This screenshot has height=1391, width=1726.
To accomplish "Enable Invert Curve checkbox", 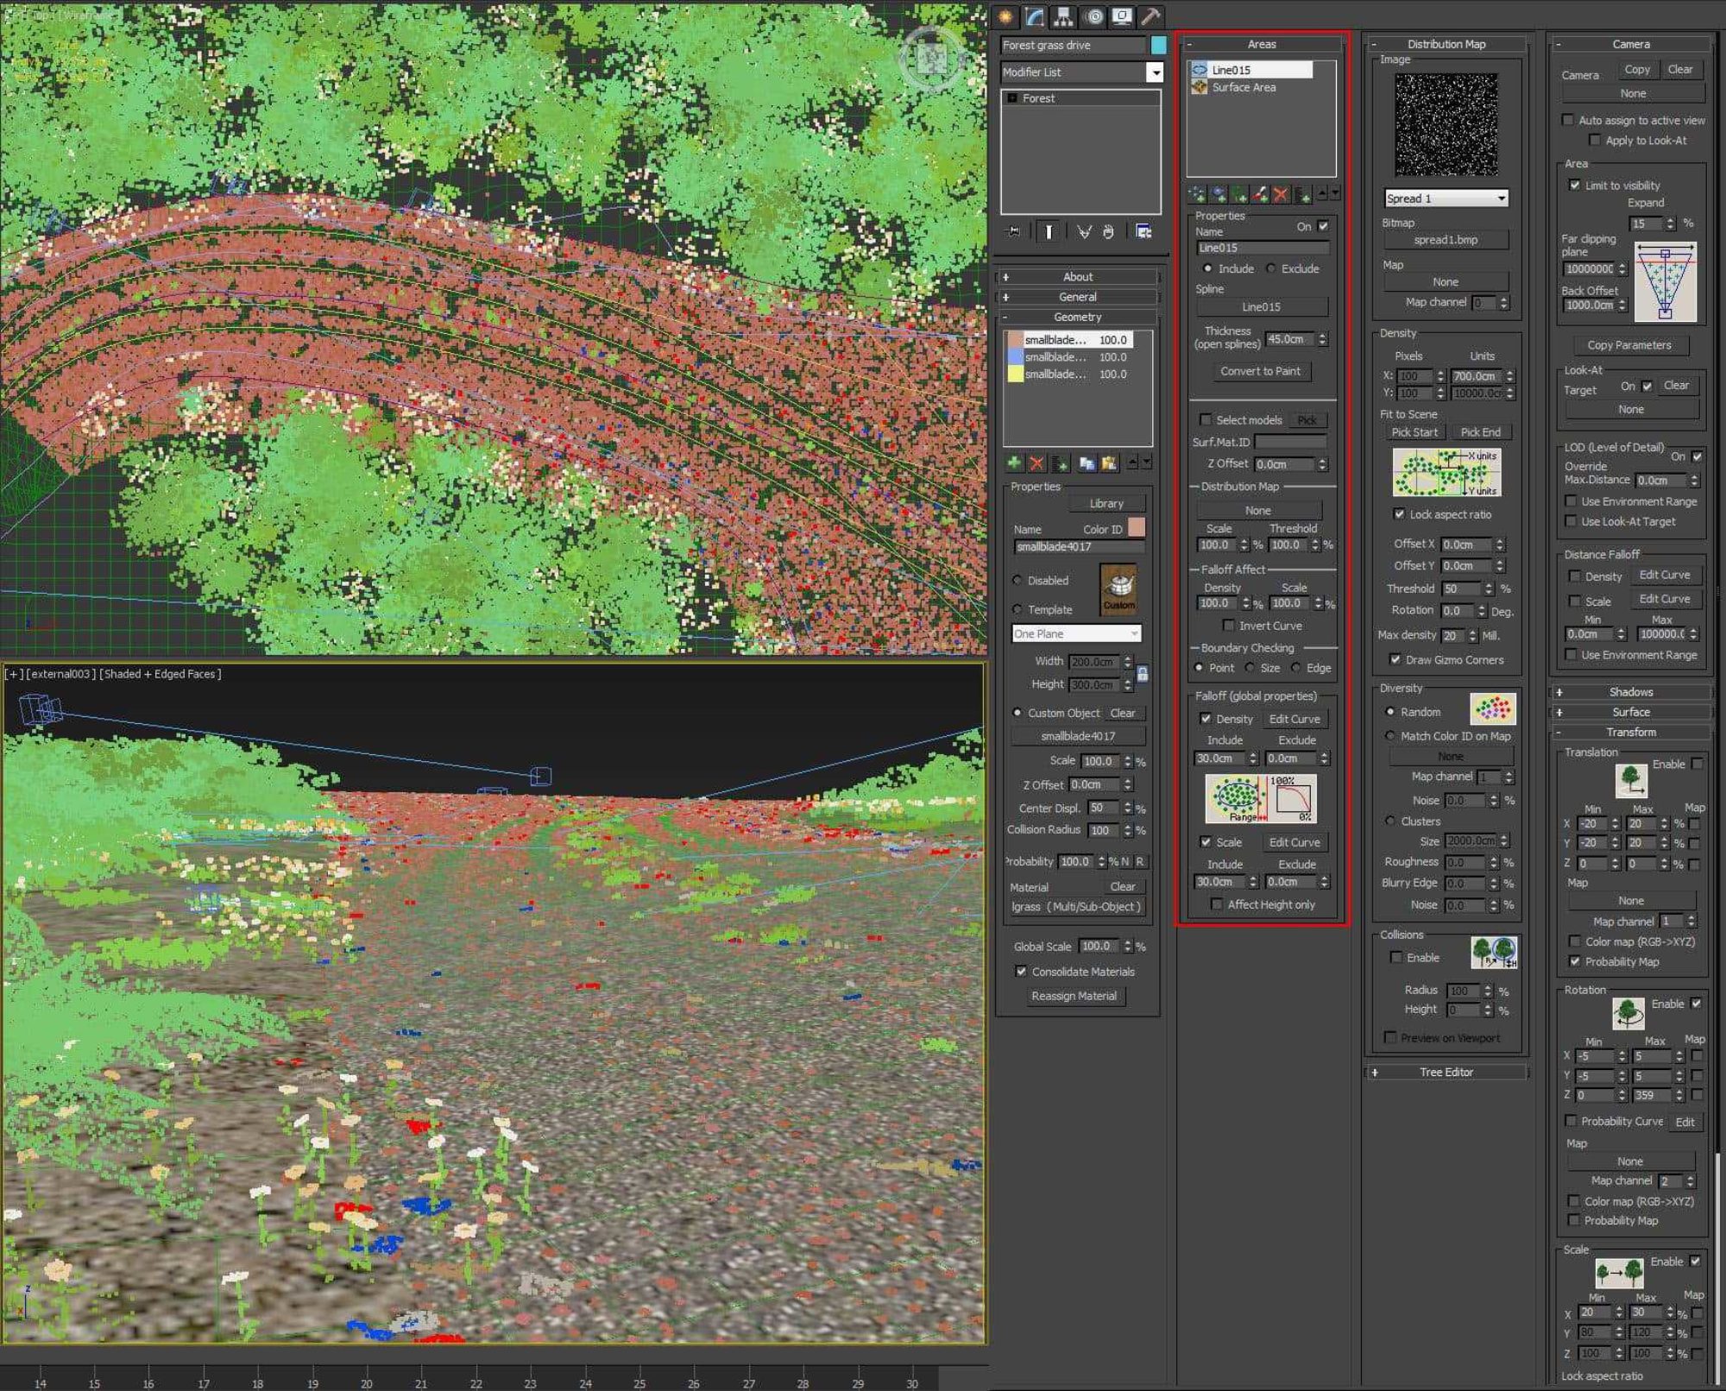I will (1229, 625).
